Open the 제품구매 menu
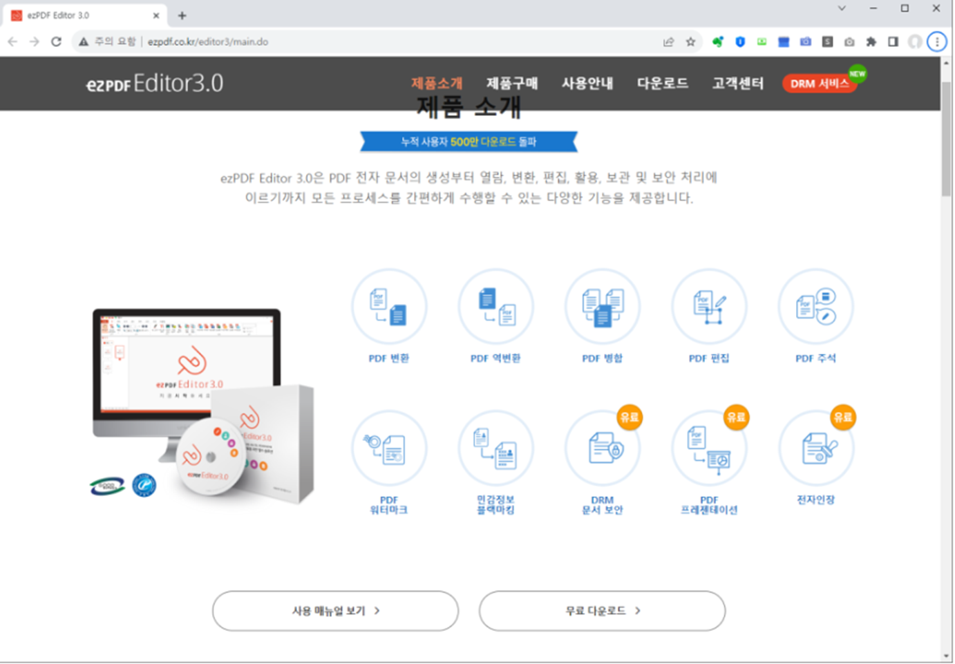 coord(512,83)
